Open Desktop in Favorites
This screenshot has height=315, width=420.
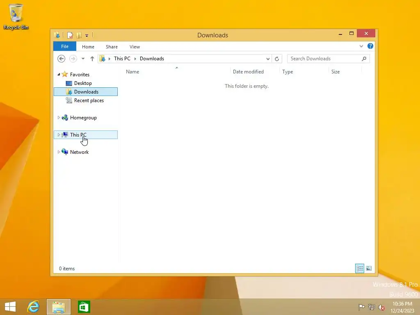[83, 83]
